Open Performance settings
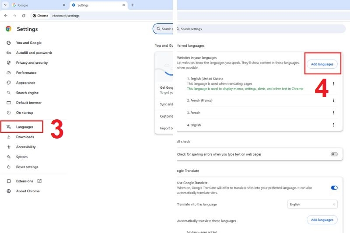The width and height of the screenshot is (350, 233). pos(26,73)
